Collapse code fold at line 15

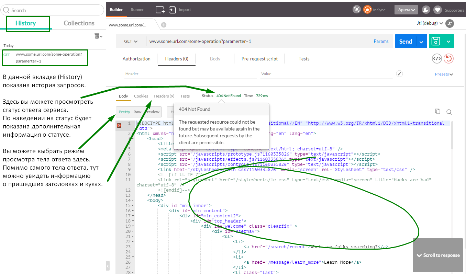133,206
